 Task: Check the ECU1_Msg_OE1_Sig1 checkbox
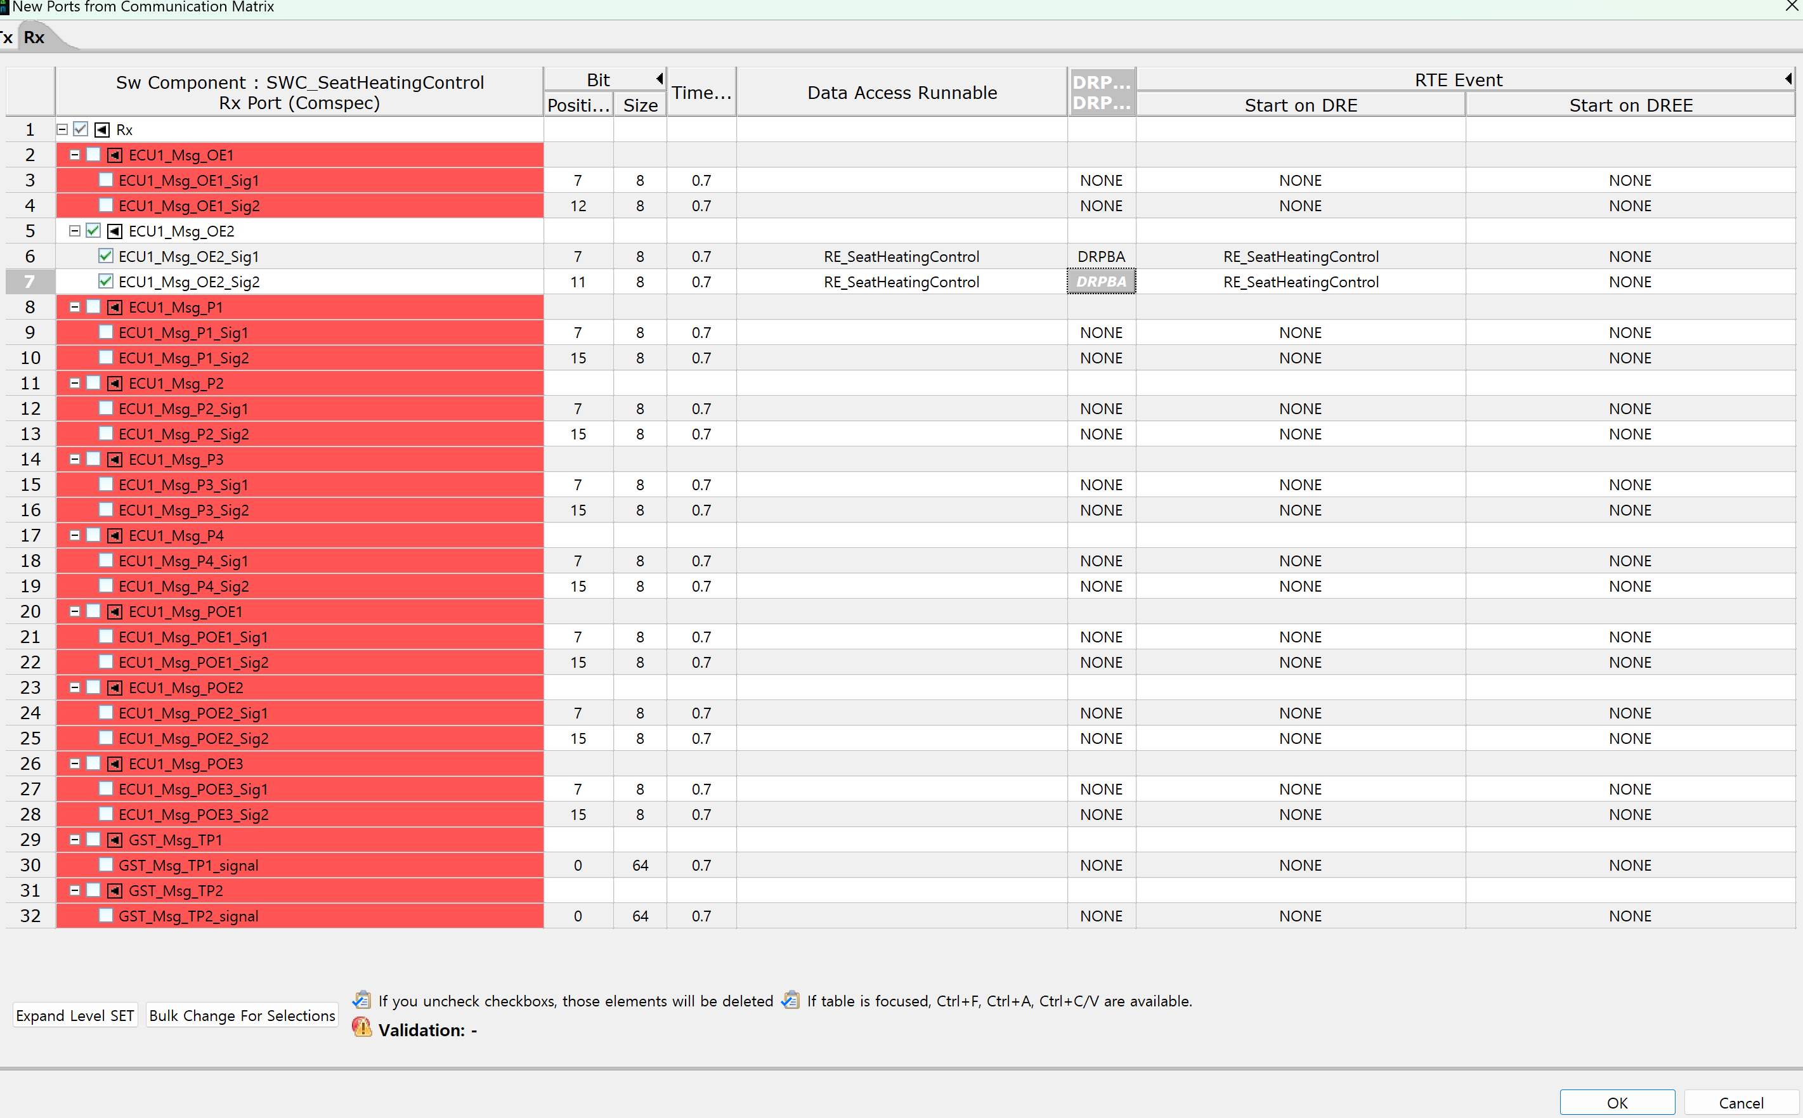[106, 179]
